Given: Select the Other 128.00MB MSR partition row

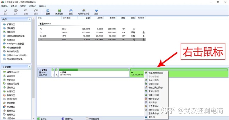Looking at the screenshot, I should [92, 29].
